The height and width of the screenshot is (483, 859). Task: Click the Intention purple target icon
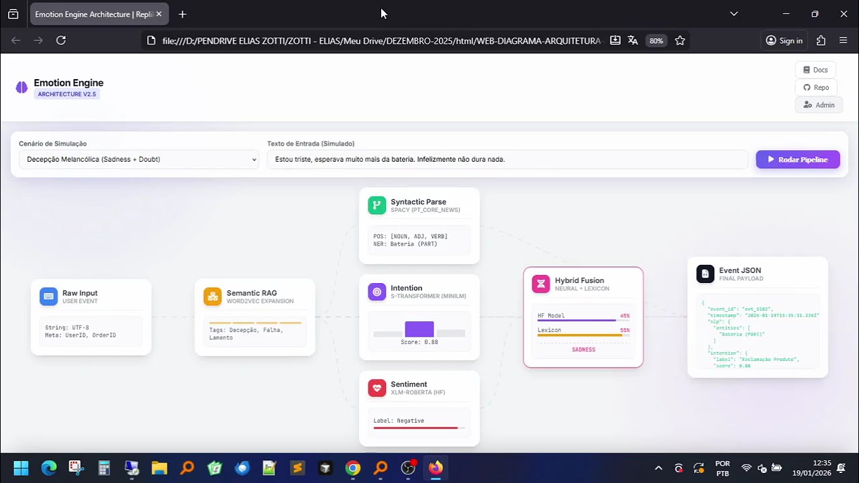click(x=377, y=292)
